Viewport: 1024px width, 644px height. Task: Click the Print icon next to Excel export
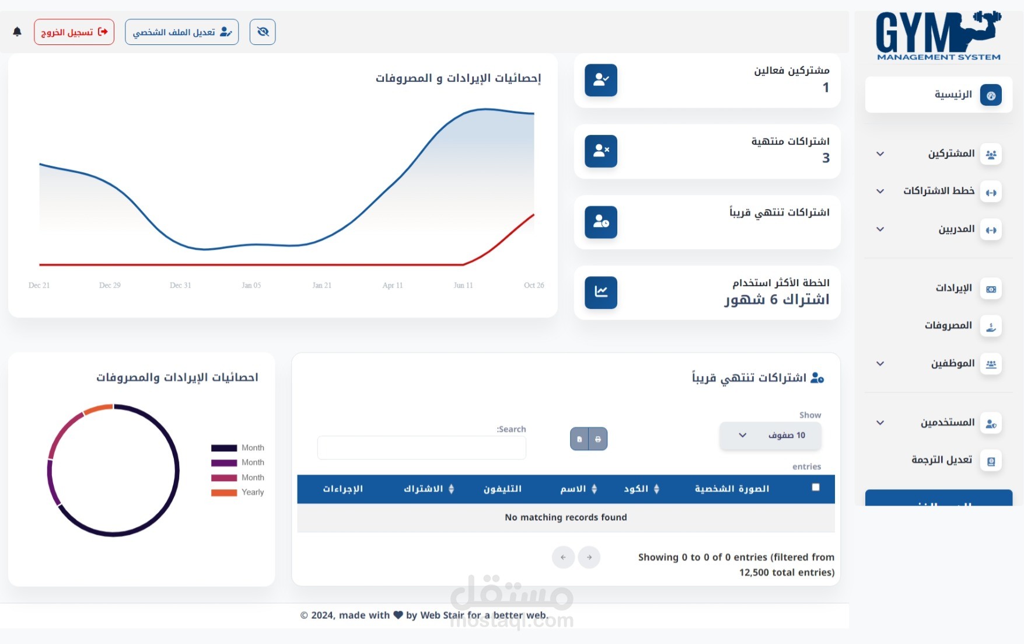pyautogui.click(x=598, y=438)
